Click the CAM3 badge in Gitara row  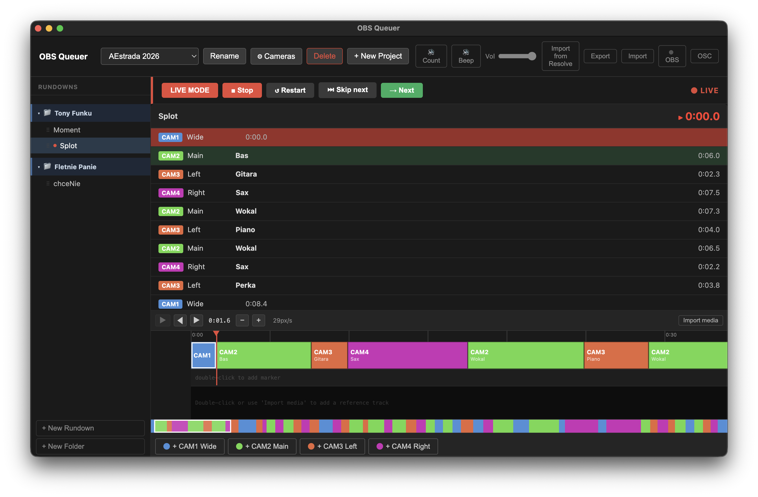tap(171, 174)
